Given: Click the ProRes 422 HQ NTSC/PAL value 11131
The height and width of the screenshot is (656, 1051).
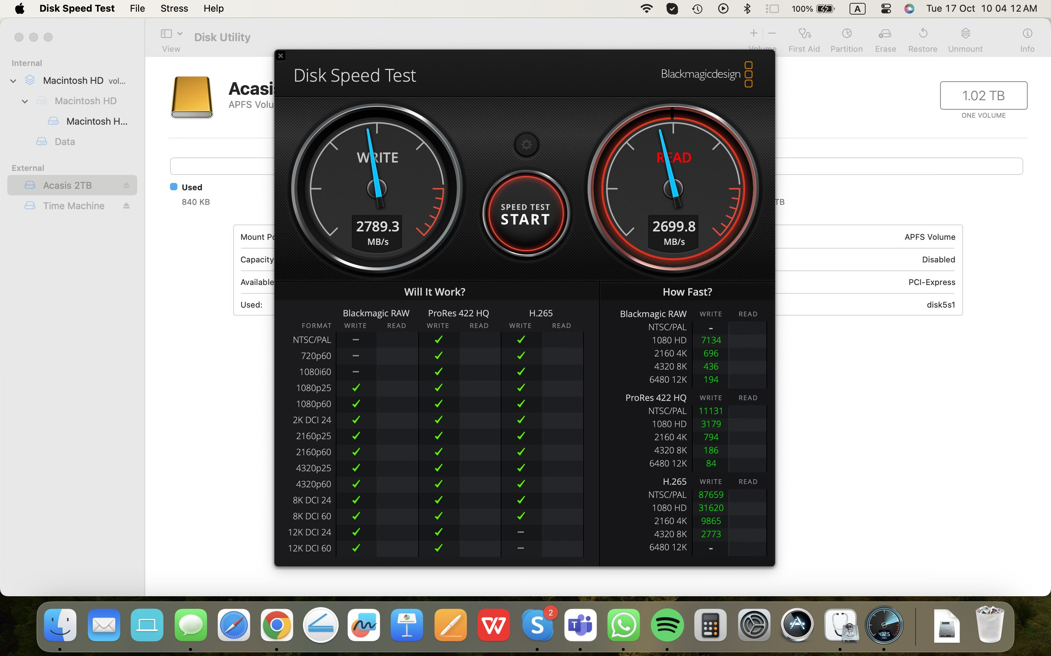Looking at the screenshot, I should click(711, 411).
